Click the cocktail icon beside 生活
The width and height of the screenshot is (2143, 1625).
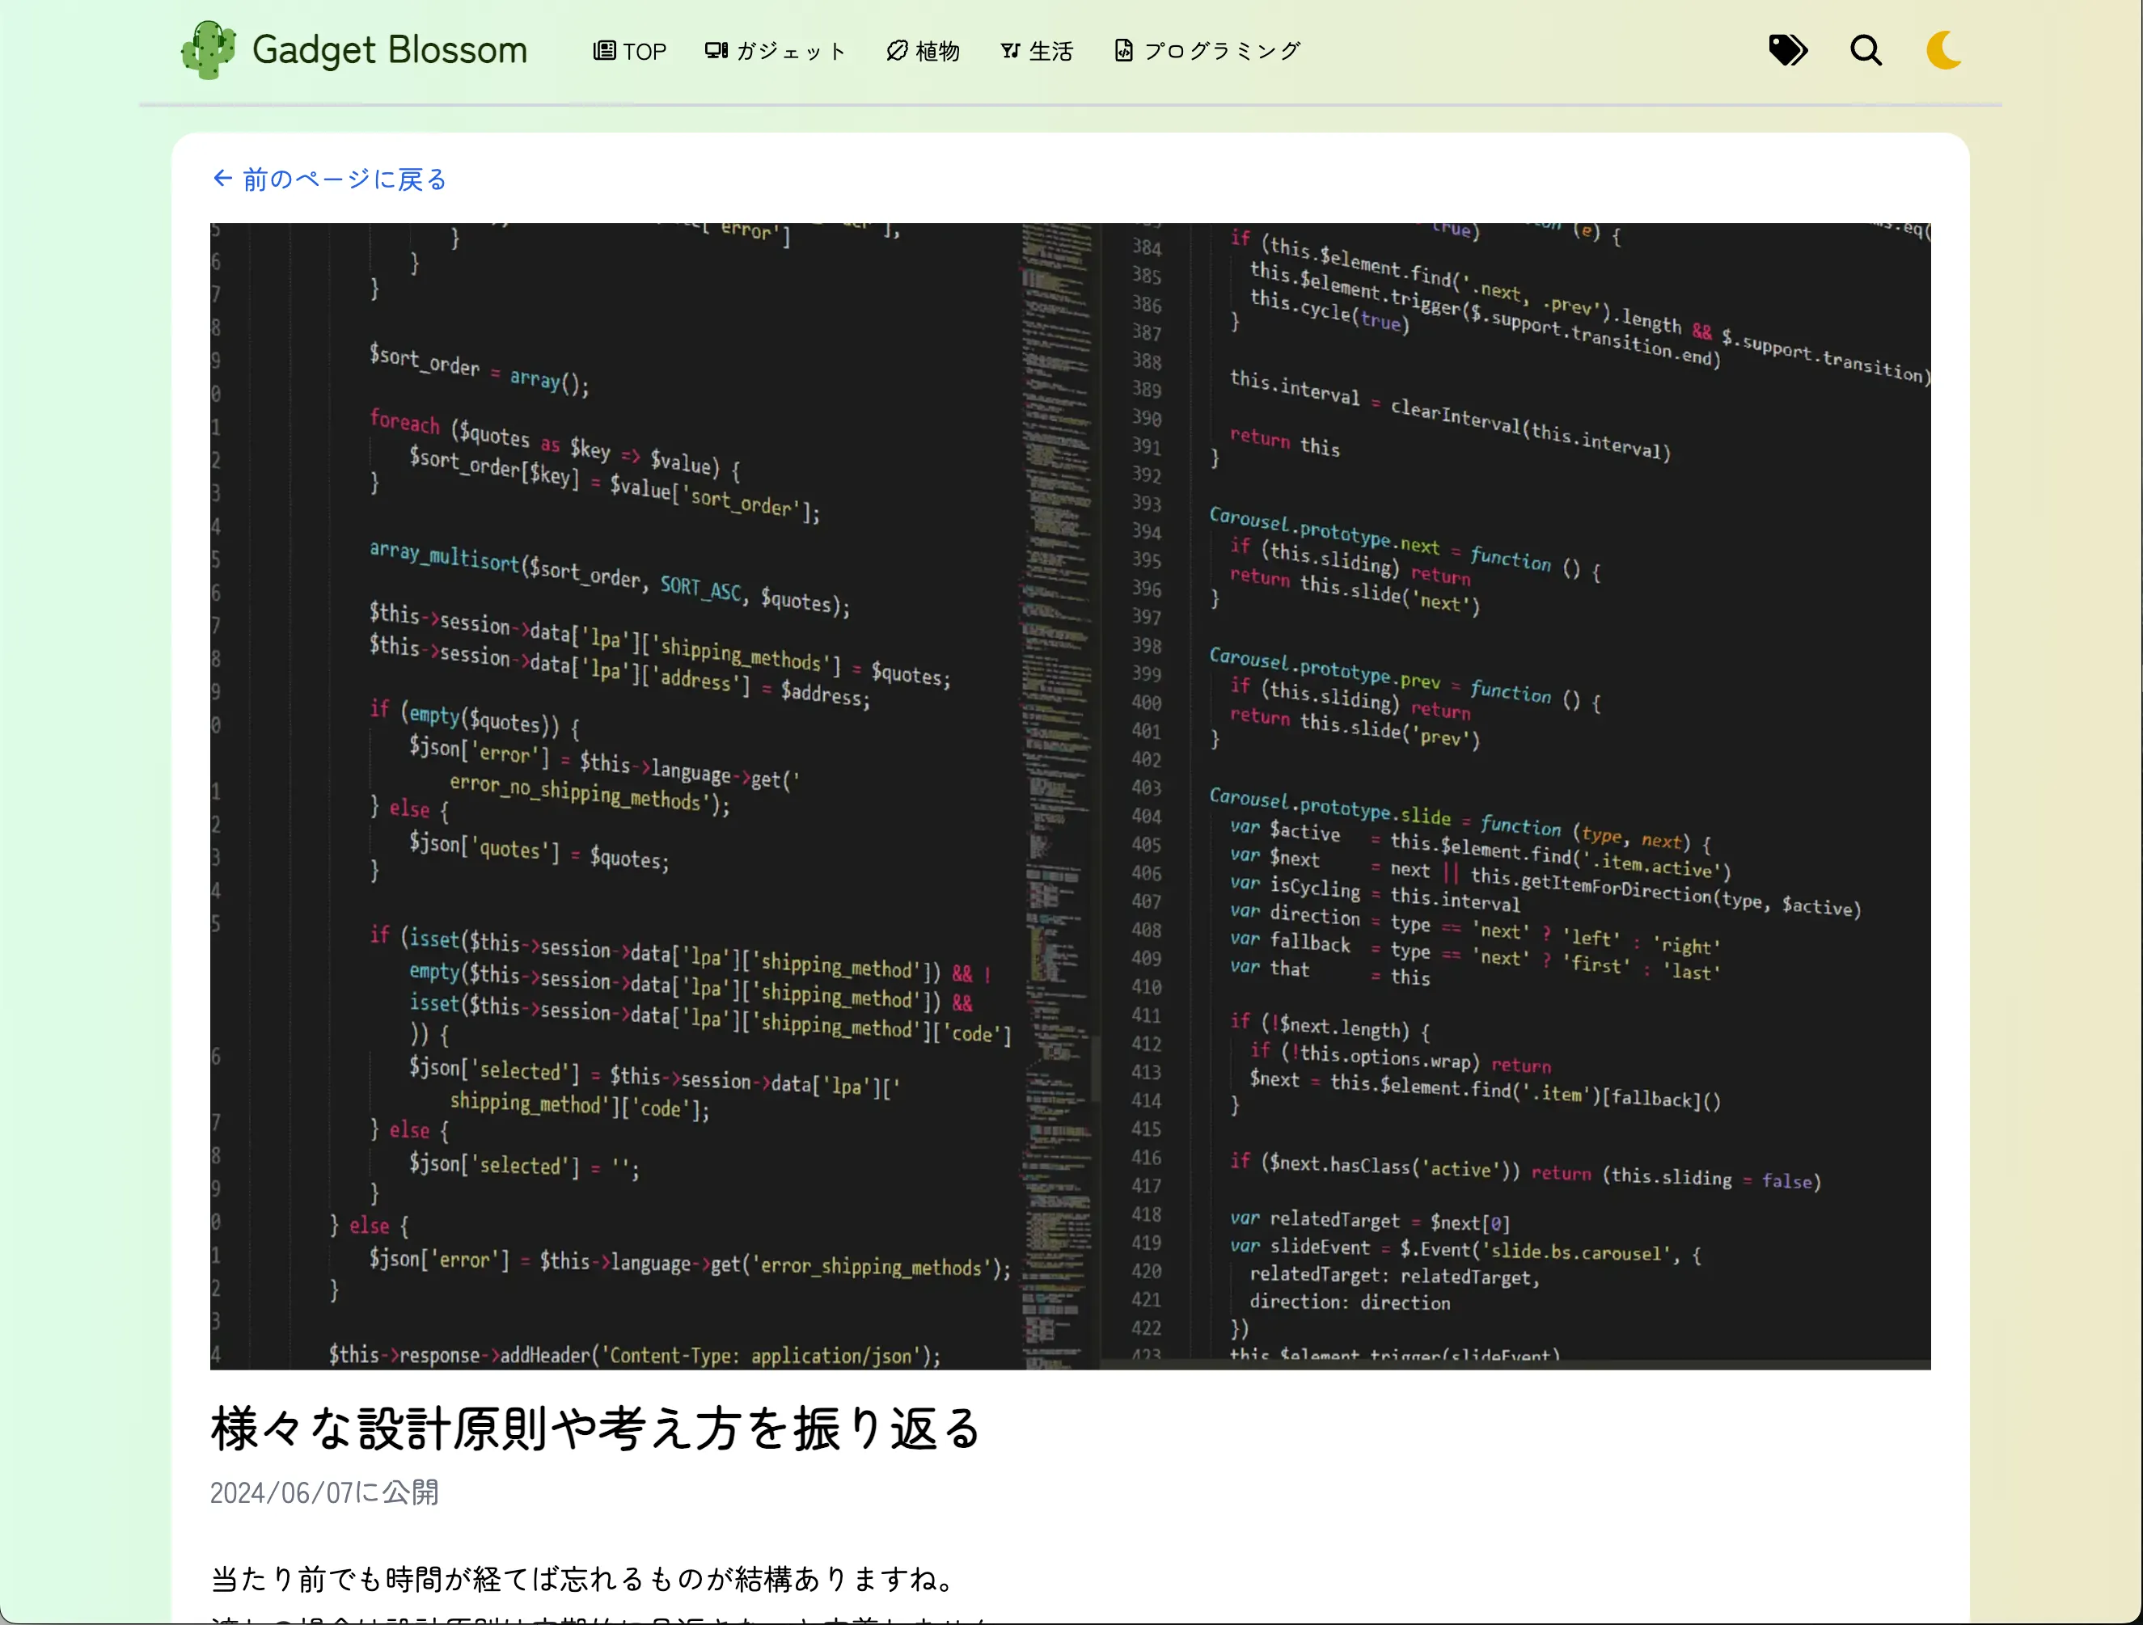click(x=1011, y=50)
